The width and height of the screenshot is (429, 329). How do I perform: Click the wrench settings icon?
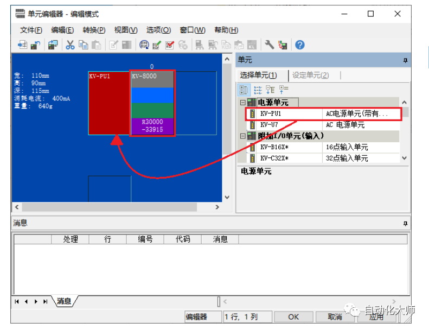(x=269, y=45)
